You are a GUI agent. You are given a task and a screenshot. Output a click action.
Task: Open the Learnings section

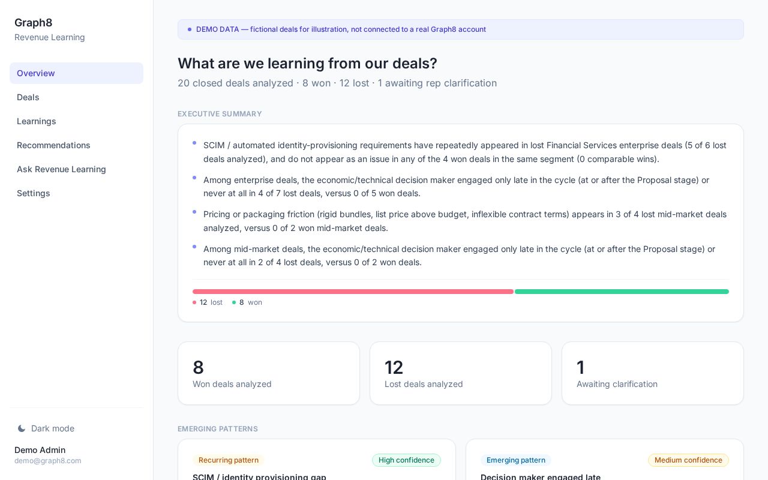click(x=76, y=121)
